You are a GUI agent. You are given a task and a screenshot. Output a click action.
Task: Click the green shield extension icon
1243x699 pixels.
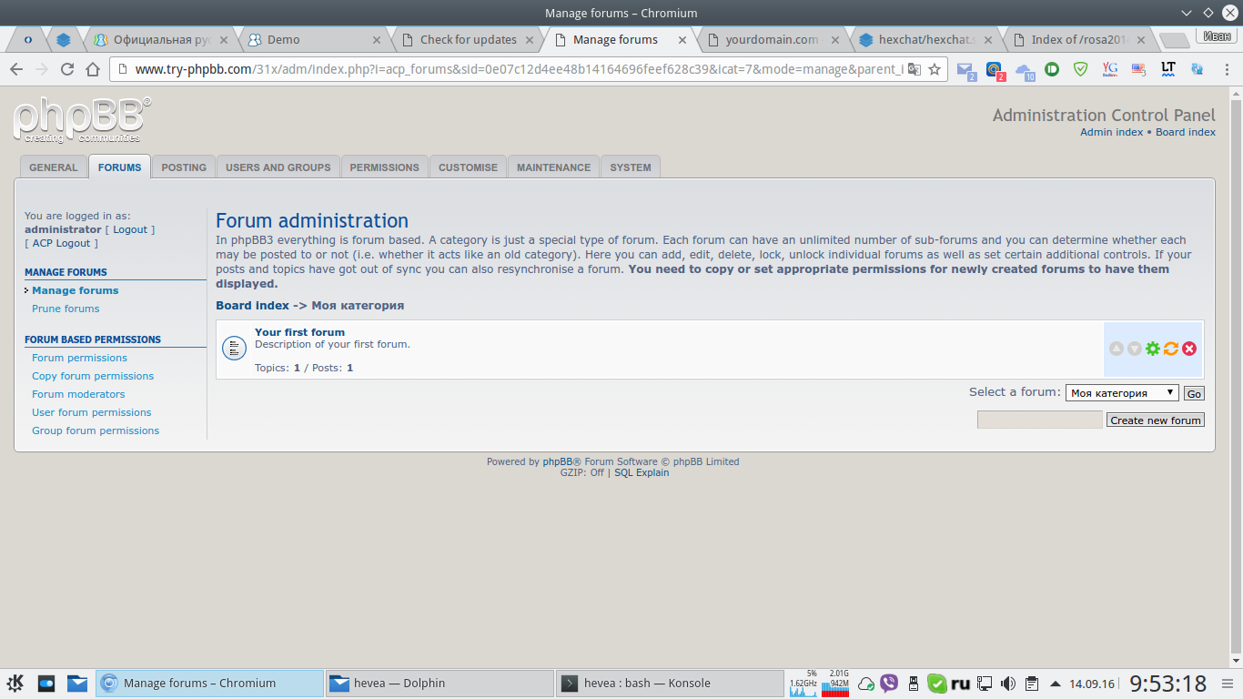point(1080,69)
